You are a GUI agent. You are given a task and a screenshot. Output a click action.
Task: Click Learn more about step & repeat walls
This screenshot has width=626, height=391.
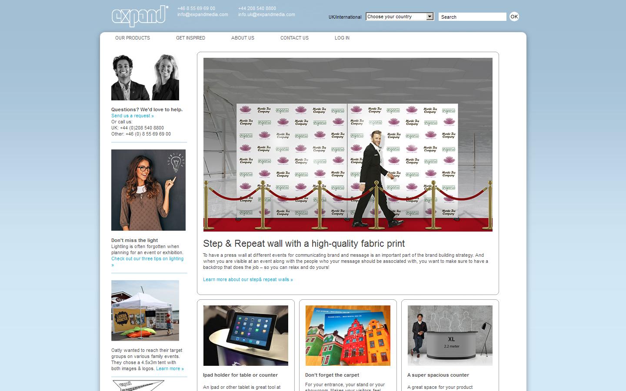pyautogui.click(x=248, y=280)
